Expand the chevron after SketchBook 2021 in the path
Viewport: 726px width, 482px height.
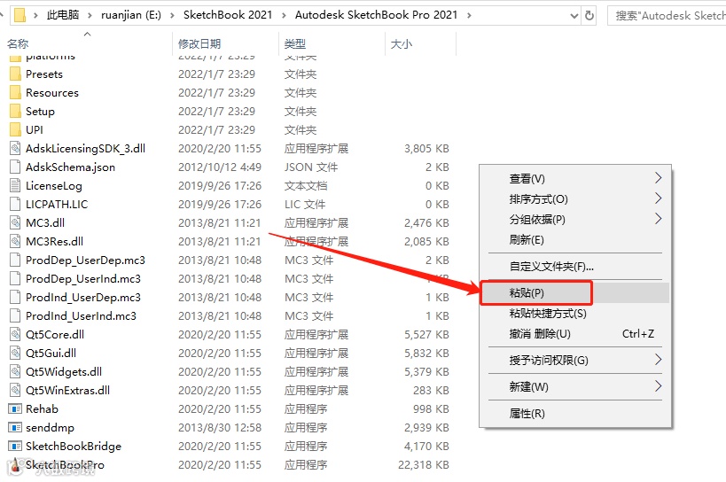(284, 15)
